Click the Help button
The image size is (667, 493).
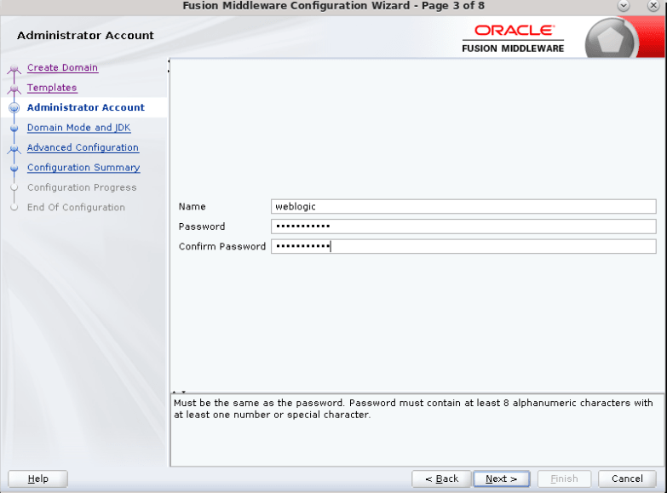[x=37, y=479]
